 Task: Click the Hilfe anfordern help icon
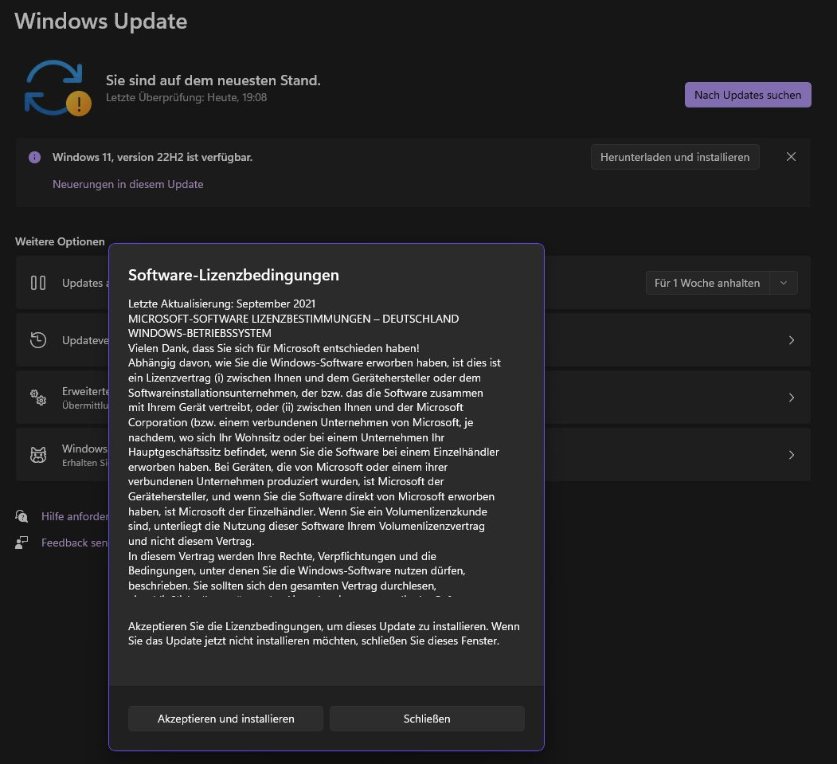point(22,516)
